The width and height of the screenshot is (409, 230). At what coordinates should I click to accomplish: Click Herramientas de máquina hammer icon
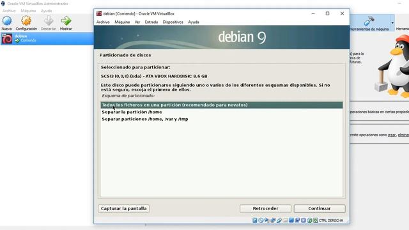click(369, 20)
